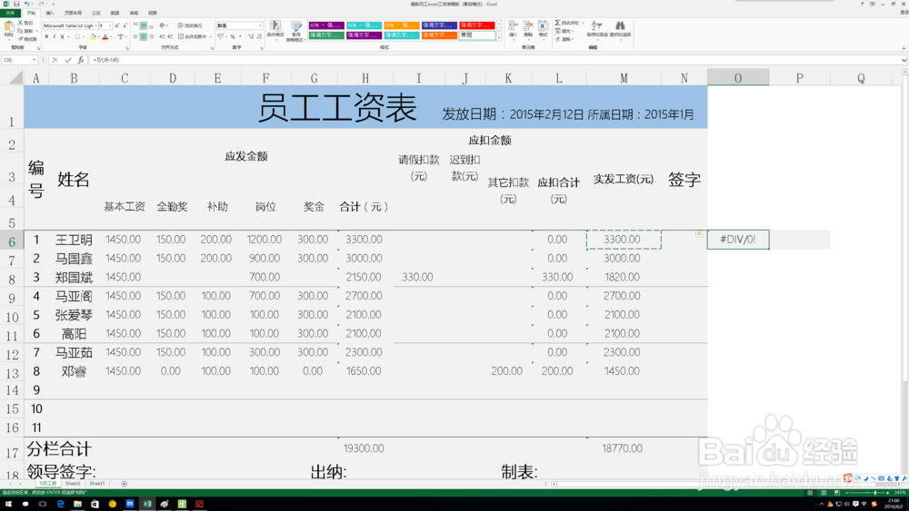Click the increase indent icon
The image size is (909, 511).
click(169, 36)
